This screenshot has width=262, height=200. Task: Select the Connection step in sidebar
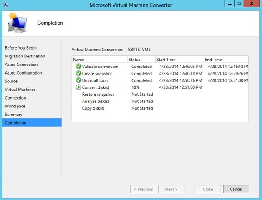(x=15, y=98)
